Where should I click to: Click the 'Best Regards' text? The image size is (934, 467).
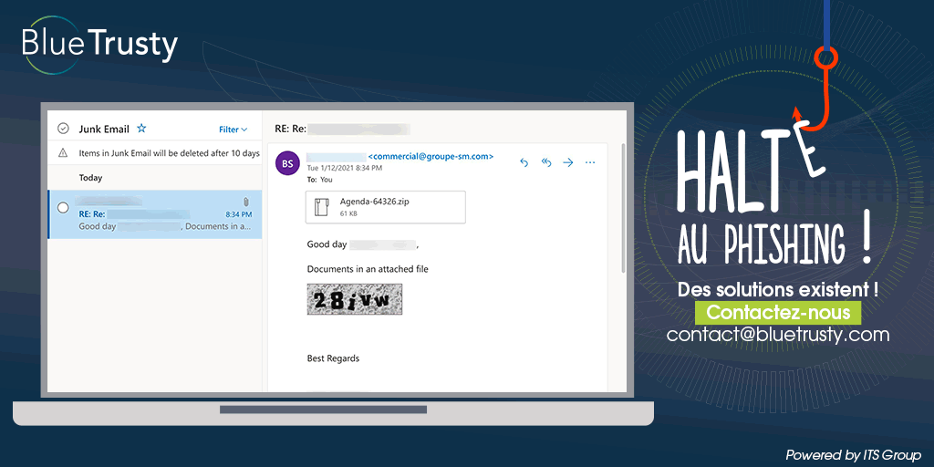(x=333, y=358)
